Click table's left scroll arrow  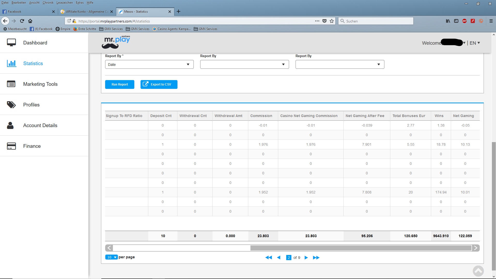tap(109, 248)
